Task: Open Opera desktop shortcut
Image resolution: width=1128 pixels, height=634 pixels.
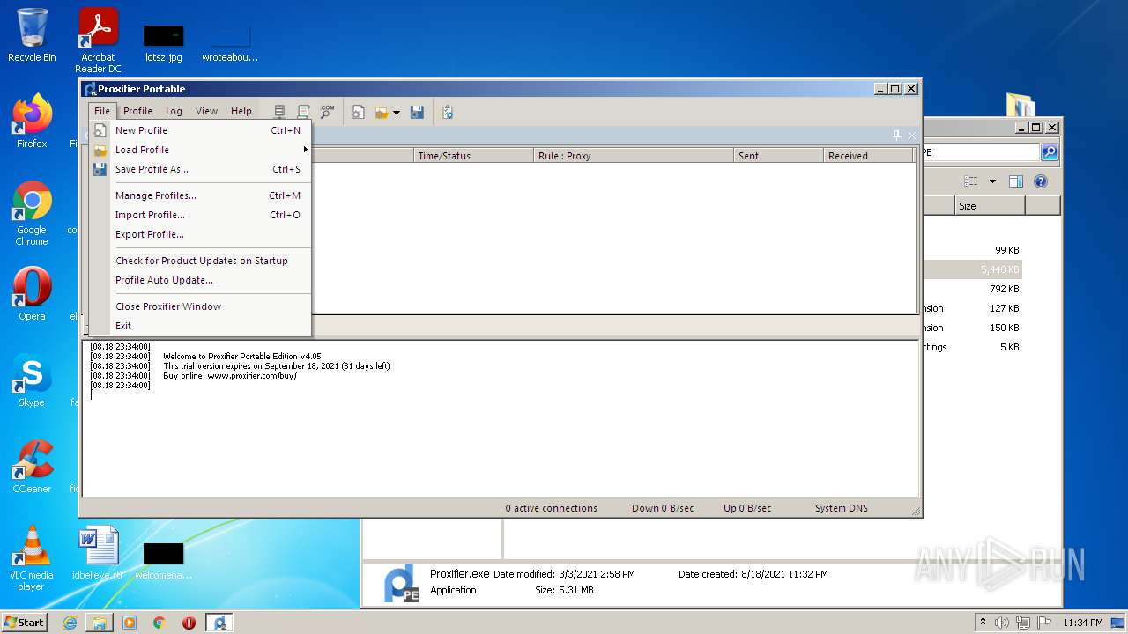Action: pos(32,294)
